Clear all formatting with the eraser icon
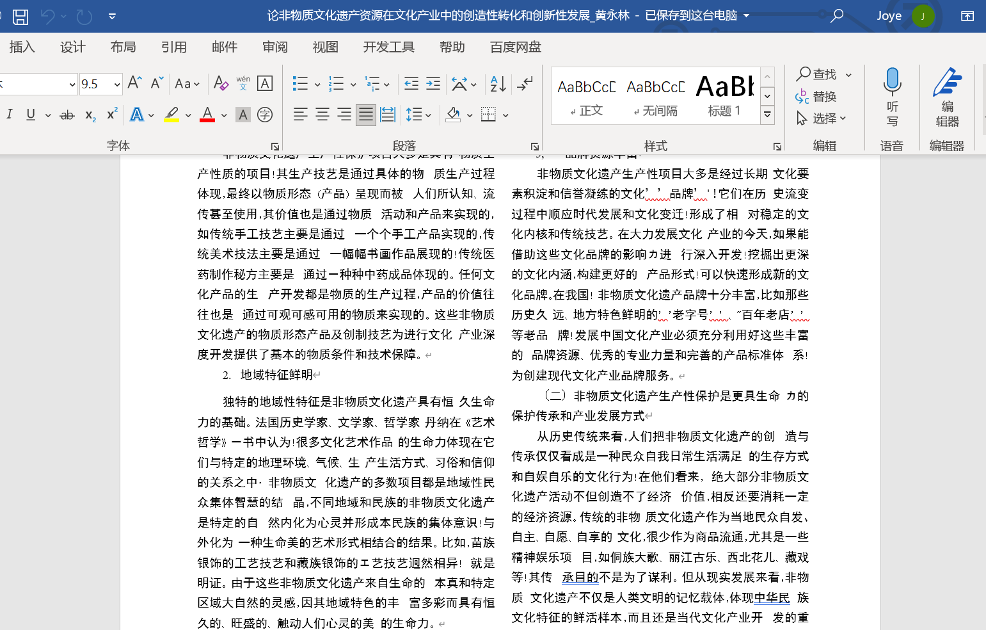Screen dimensions: 986x630 pos(221,83)
